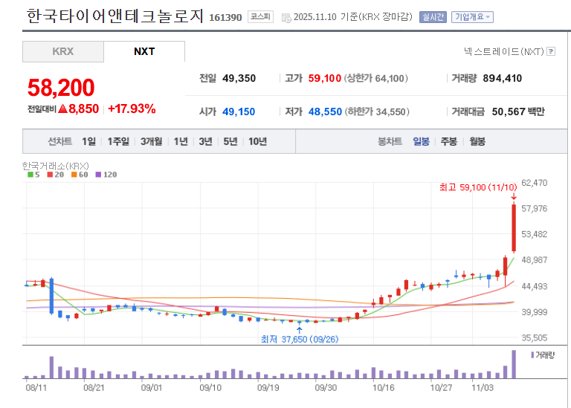
Task: Switch to the KRX tab
Action: click(63, 51)
